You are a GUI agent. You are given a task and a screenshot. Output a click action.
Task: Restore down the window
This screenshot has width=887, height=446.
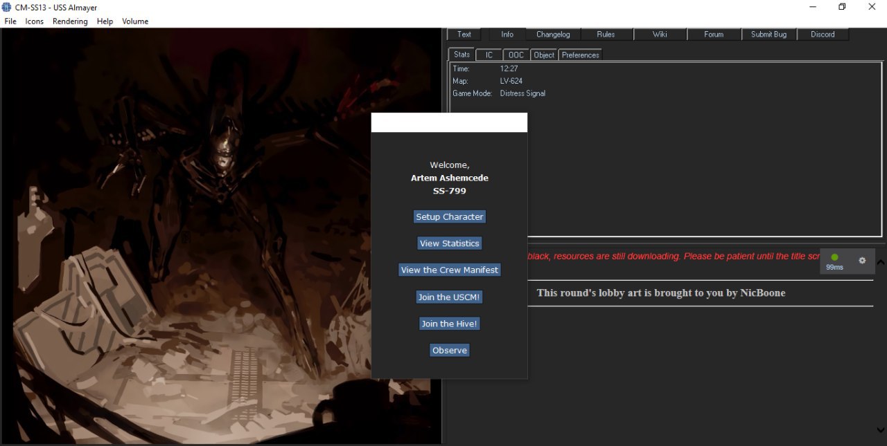[x=842, y=7]
